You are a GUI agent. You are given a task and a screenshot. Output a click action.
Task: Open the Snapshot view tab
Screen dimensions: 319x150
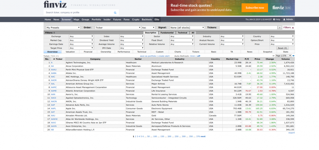coord(268,52)
